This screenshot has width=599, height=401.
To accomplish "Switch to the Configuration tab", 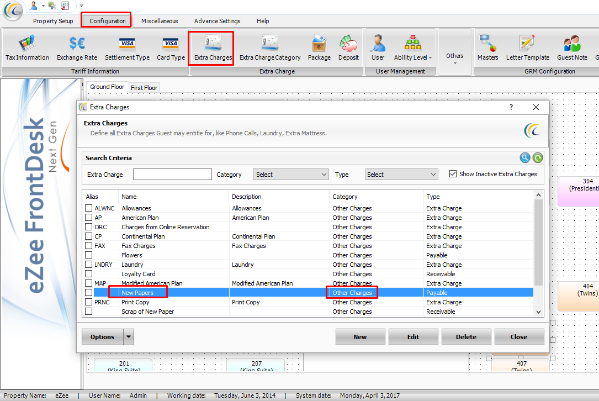I will click(x=107, y=21).
